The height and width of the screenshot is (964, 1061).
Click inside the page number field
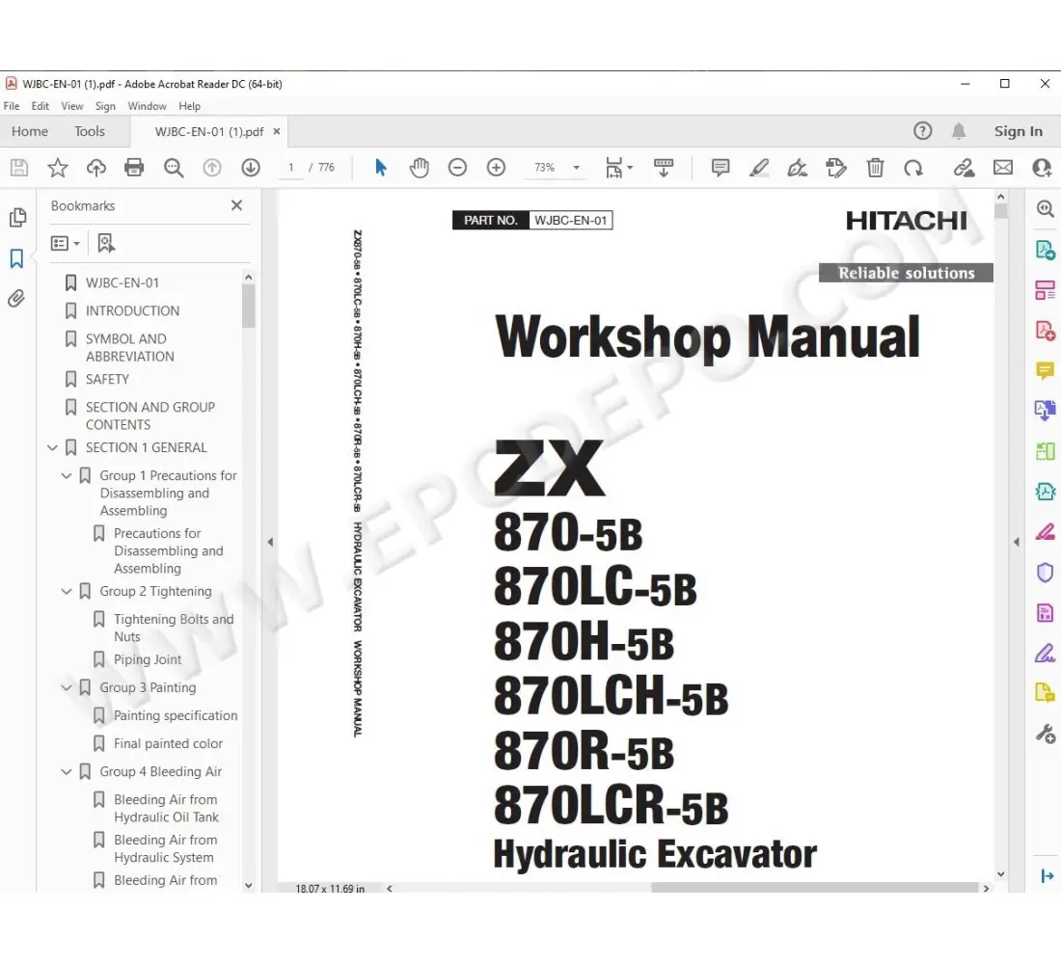(290, 167)
